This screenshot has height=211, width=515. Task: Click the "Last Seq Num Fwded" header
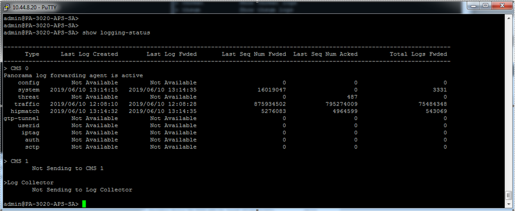pos(254,54)
